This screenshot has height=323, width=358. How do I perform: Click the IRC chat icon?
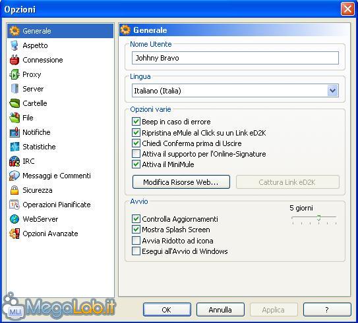point(15,161)
